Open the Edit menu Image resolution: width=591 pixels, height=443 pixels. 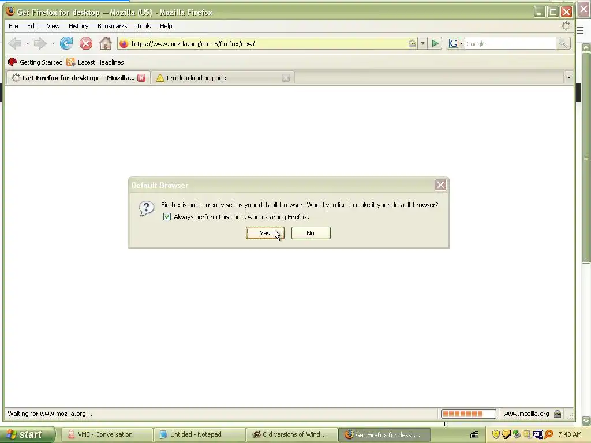tap(32, 26)
